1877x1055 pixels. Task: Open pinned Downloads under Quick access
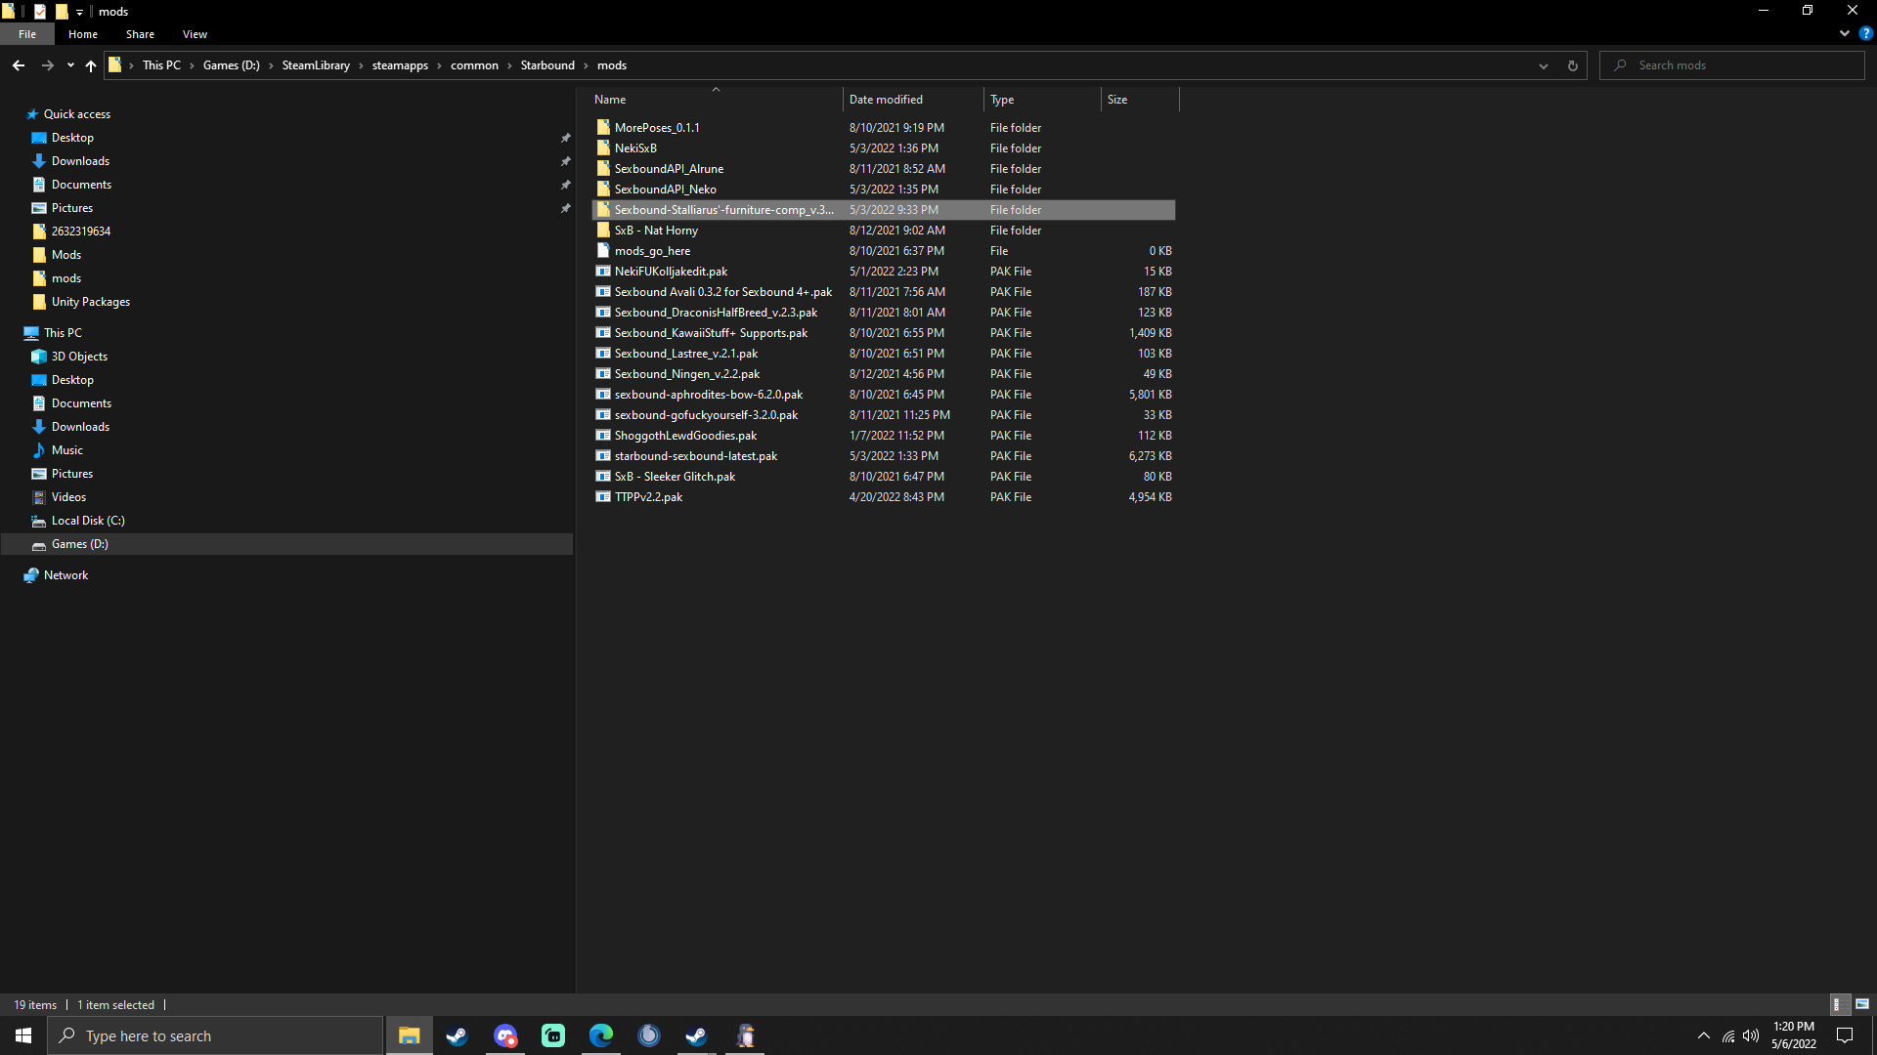[x=80, y=161]
